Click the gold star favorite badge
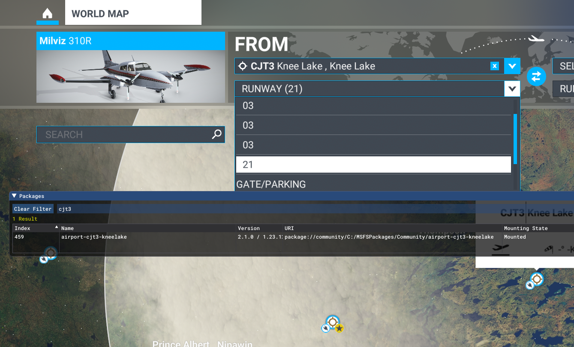Image resolution: width=574 pixels, height=347 pixels. (x=339, y=329)
